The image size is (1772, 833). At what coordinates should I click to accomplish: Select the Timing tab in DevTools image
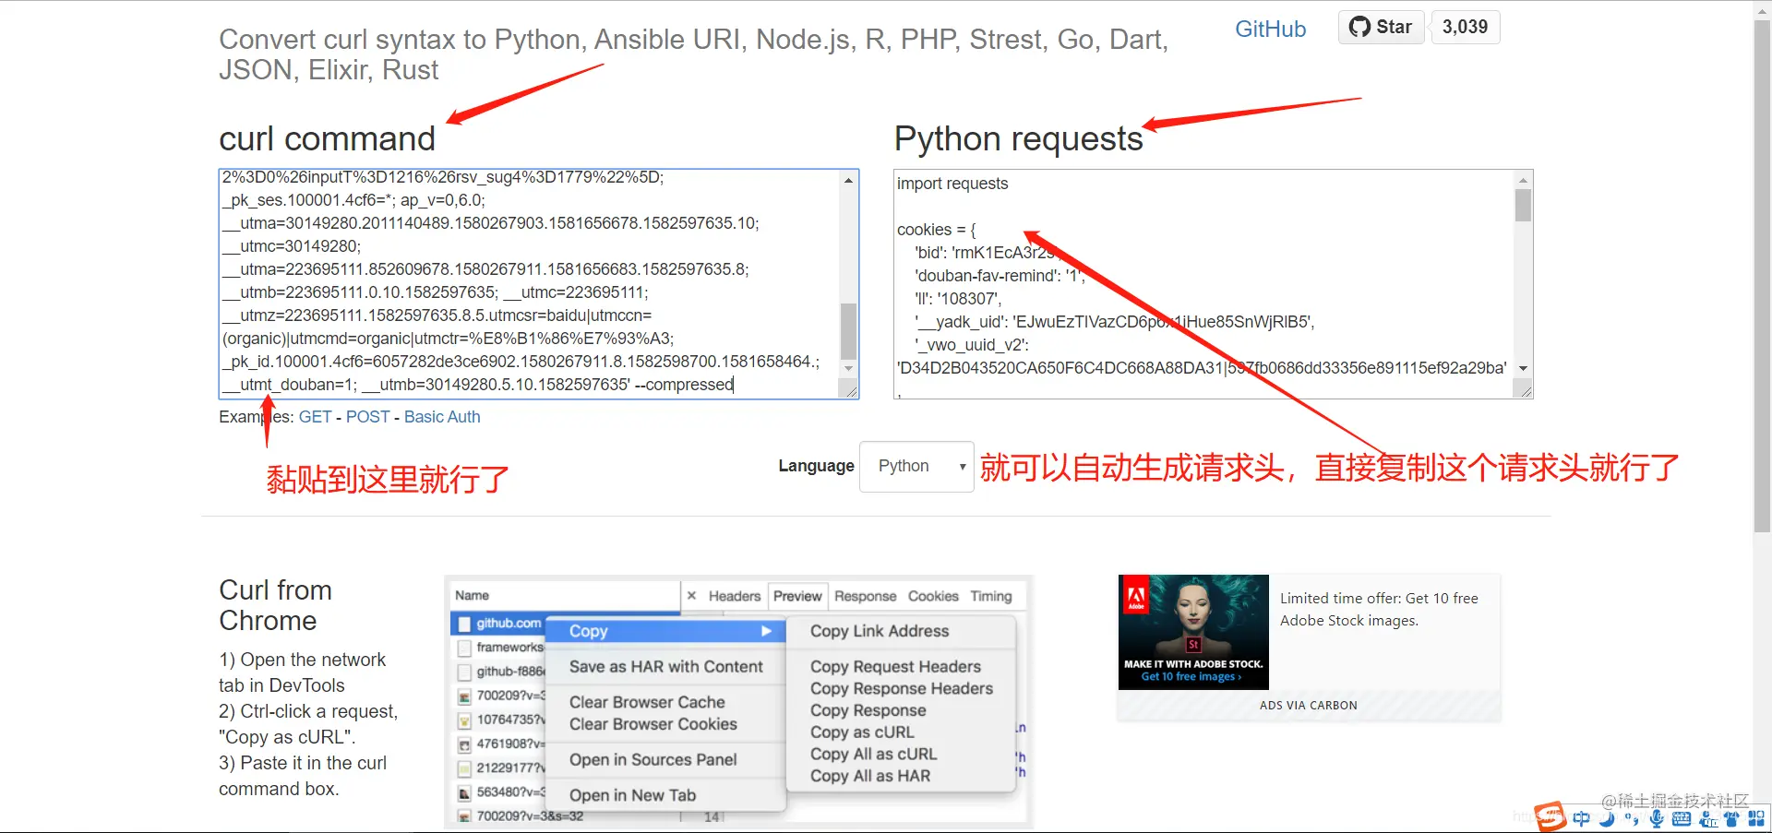[x=991, y=596]
